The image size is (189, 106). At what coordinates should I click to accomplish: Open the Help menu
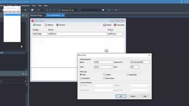(46, 6)
